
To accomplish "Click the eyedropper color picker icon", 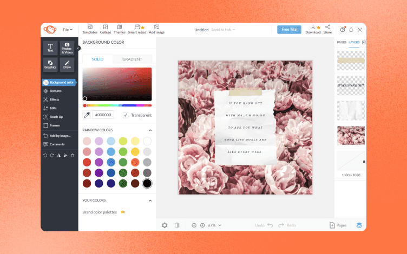I will (x=87, y=115).
